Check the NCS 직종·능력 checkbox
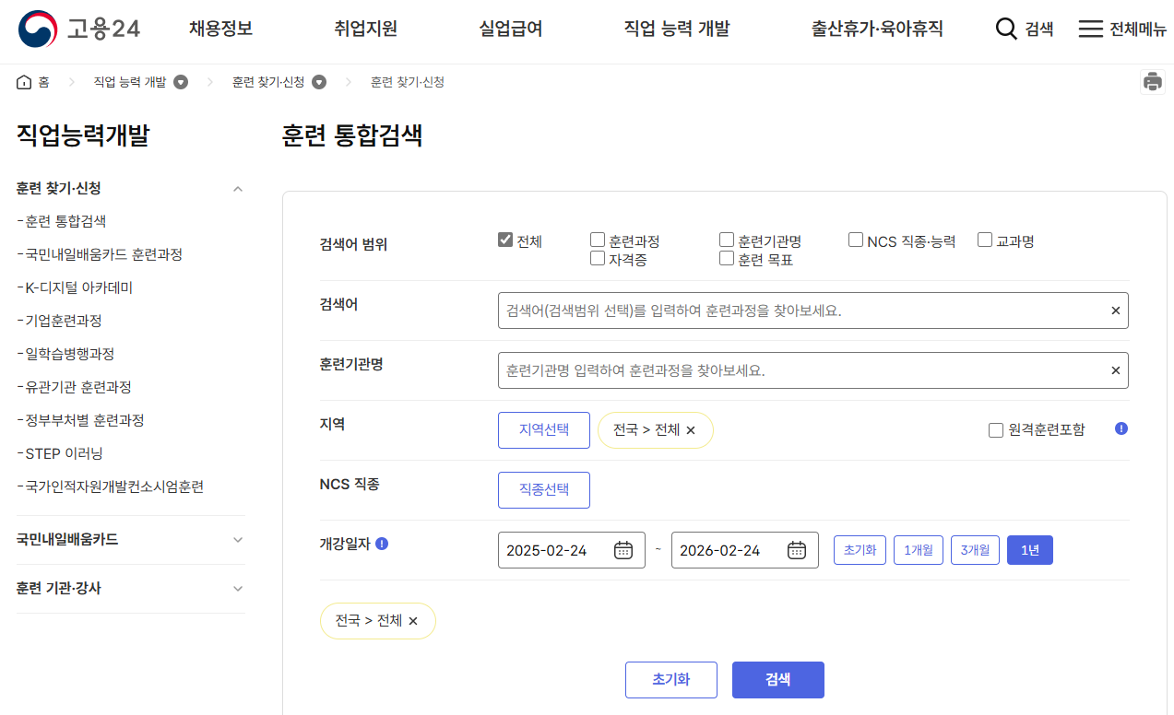 (x=856, y=240)
